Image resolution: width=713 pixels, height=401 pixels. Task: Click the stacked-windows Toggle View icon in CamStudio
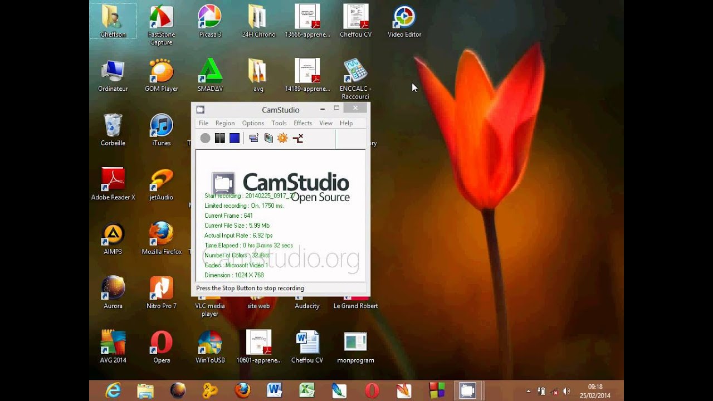(x=254, y=138)
